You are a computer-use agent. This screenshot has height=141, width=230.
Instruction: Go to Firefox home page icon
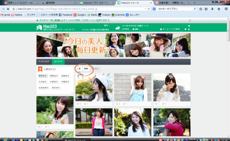tap(219, 9)
